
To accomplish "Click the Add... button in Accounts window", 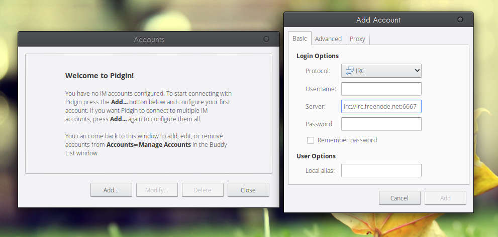I will pyautogui.click(x=111, y=190).
